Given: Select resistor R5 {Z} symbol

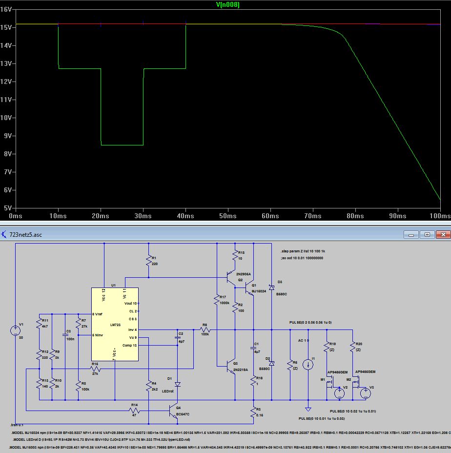Looking at the screenshot, I should coord(290,365).
